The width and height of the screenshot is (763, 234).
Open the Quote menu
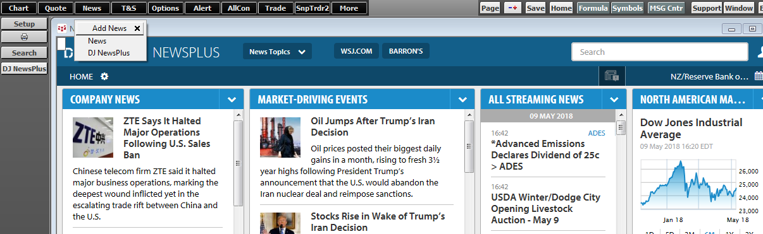55,8
